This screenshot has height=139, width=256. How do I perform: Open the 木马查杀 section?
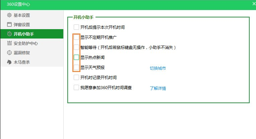coord(32,62)
